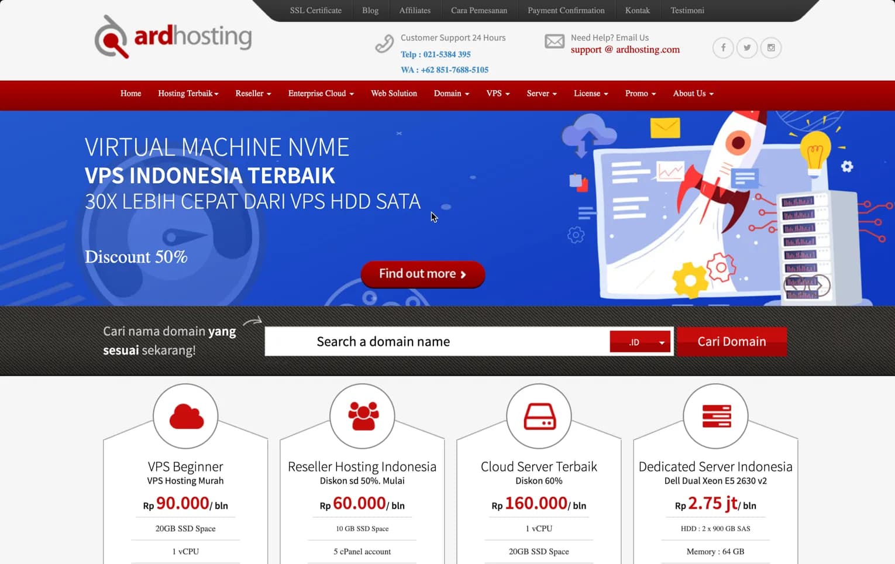Expand the About Us menu
Image resolution: width=895 pixels, height=564 pixels.
pyautogui.click(x=693, y=94)
